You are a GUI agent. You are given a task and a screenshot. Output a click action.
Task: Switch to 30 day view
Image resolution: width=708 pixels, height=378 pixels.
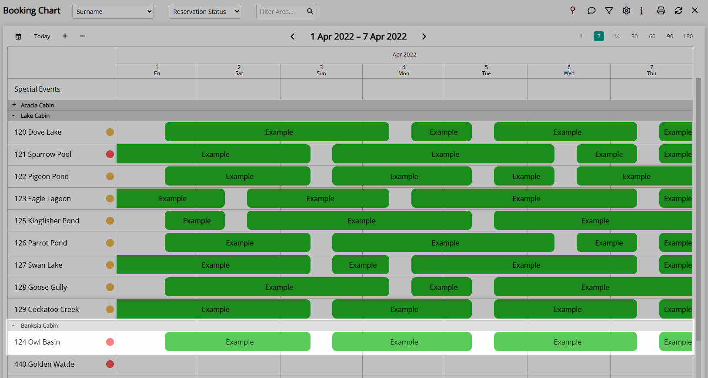[x=635, y=36]
